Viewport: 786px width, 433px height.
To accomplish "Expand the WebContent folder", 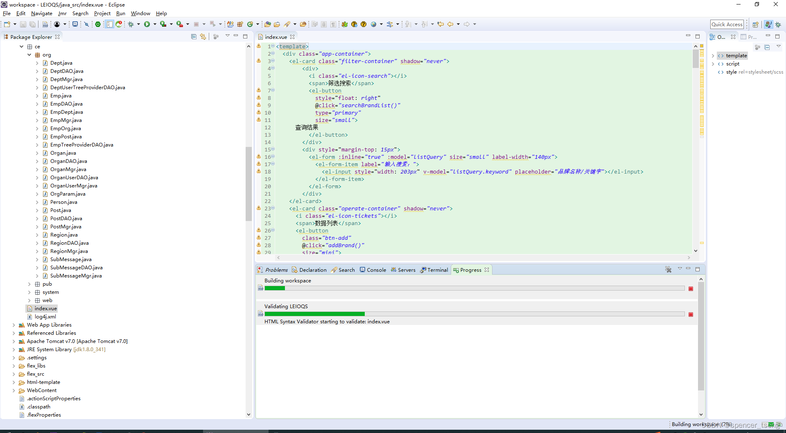I will [x=14, y=390].
